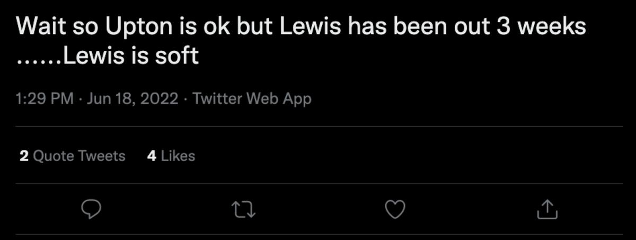Screen dimensions: 636x240
Task: Retweet this tweet using the arrows icon
Action: click(244, 210)
